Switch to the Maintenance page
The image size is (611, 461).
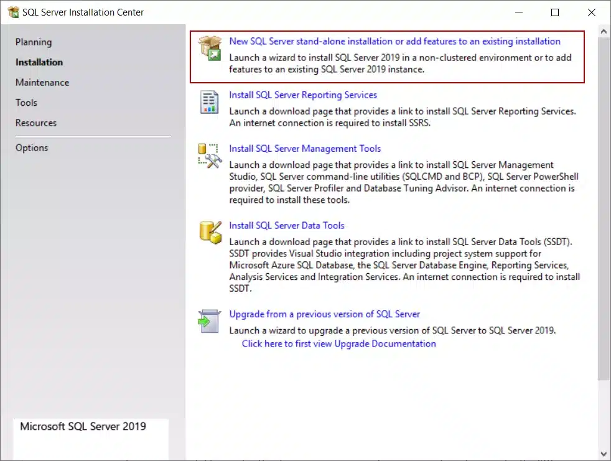(42, 82)
